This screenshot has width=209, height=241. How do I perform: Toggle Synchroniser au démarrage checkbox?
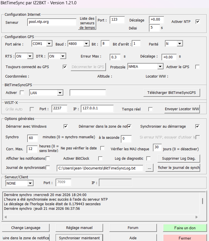(198, 127)
